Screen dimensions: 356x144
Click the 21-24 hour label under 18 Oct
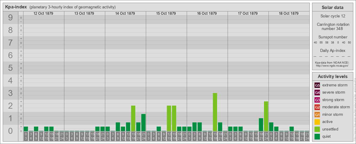click(x=307, y=136)
